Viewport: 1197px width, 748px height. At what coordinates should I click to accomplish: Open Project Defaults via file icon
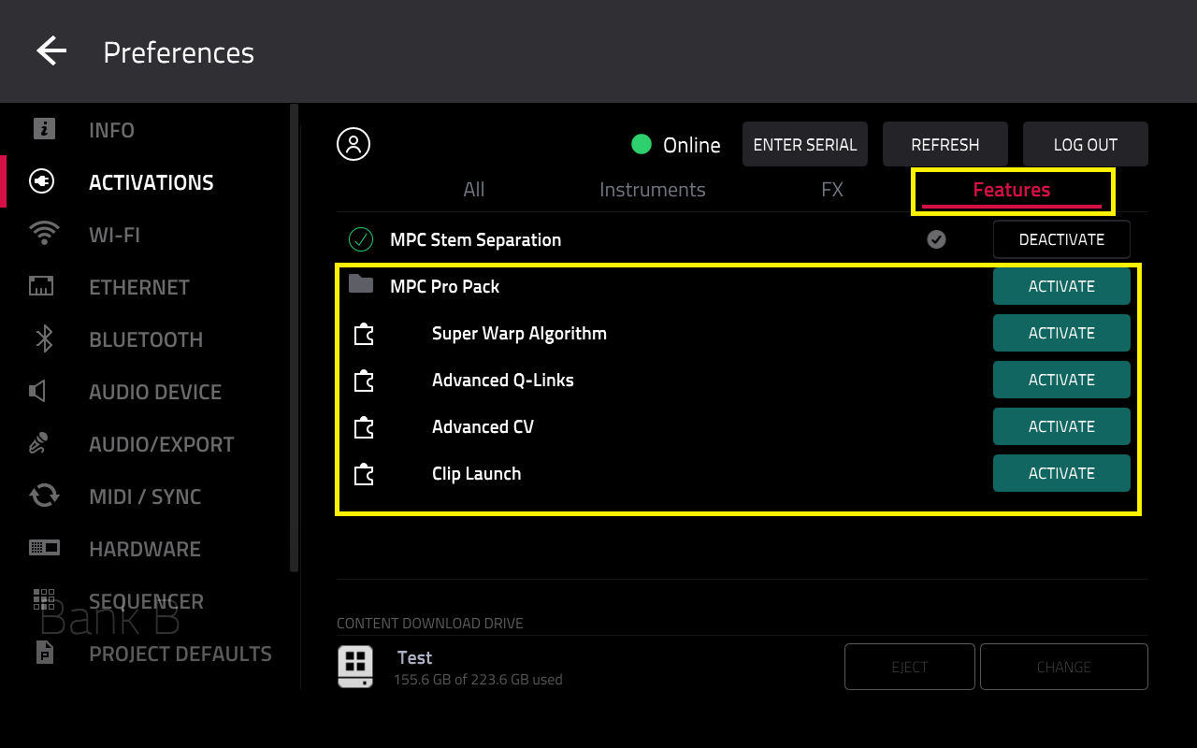point(44,653)
